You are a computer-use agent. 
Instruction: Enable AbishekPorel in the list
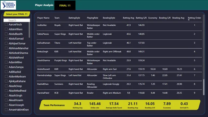point(6,58)
